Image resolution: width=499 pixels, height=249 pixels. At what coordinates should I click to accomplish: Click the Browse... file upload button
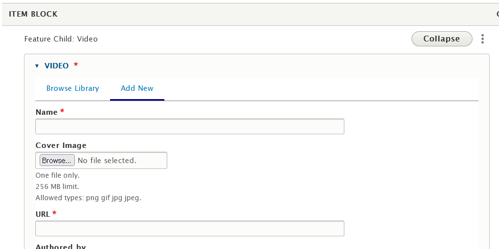pyautogui.click(x=57, y=161)
